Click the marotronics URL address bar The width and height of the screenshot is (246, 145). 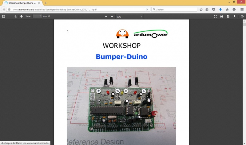click(x=78, y=10)
